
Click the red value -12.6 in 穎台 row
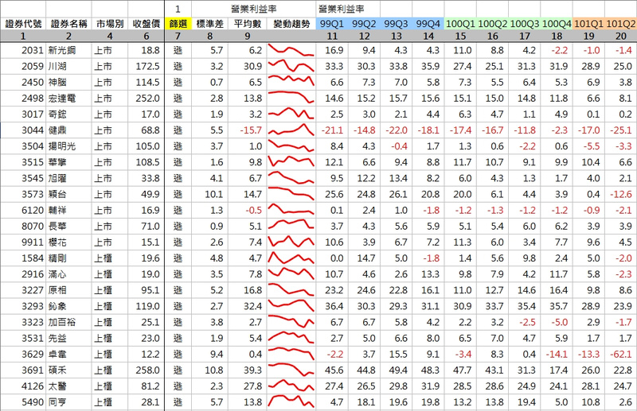tap(621, 194)
